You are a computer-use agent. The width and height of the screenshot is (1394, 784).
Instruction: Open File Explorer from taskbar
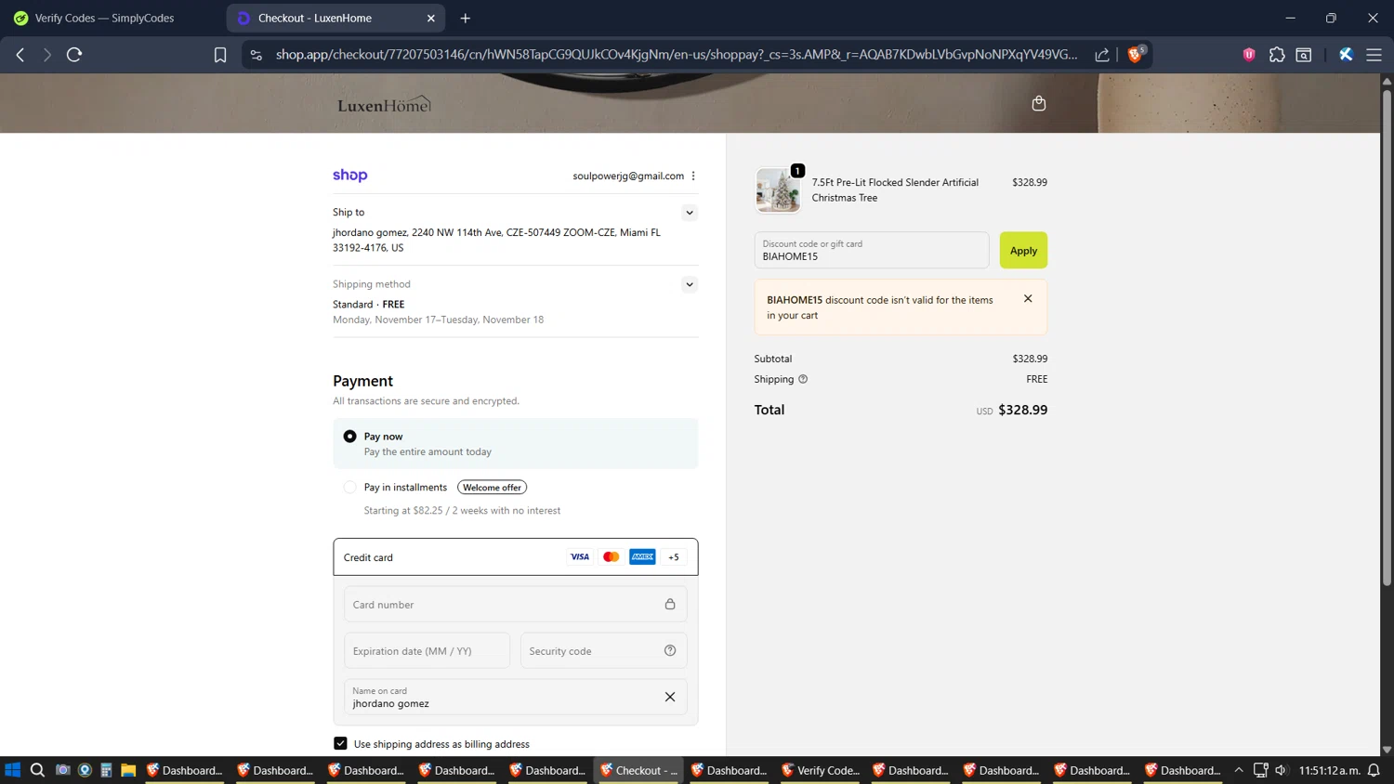coord(128,770)
